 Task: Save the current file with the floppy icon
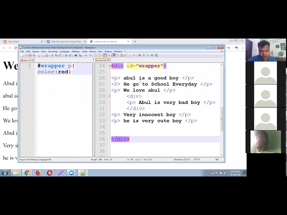click(x=30, y=55)
